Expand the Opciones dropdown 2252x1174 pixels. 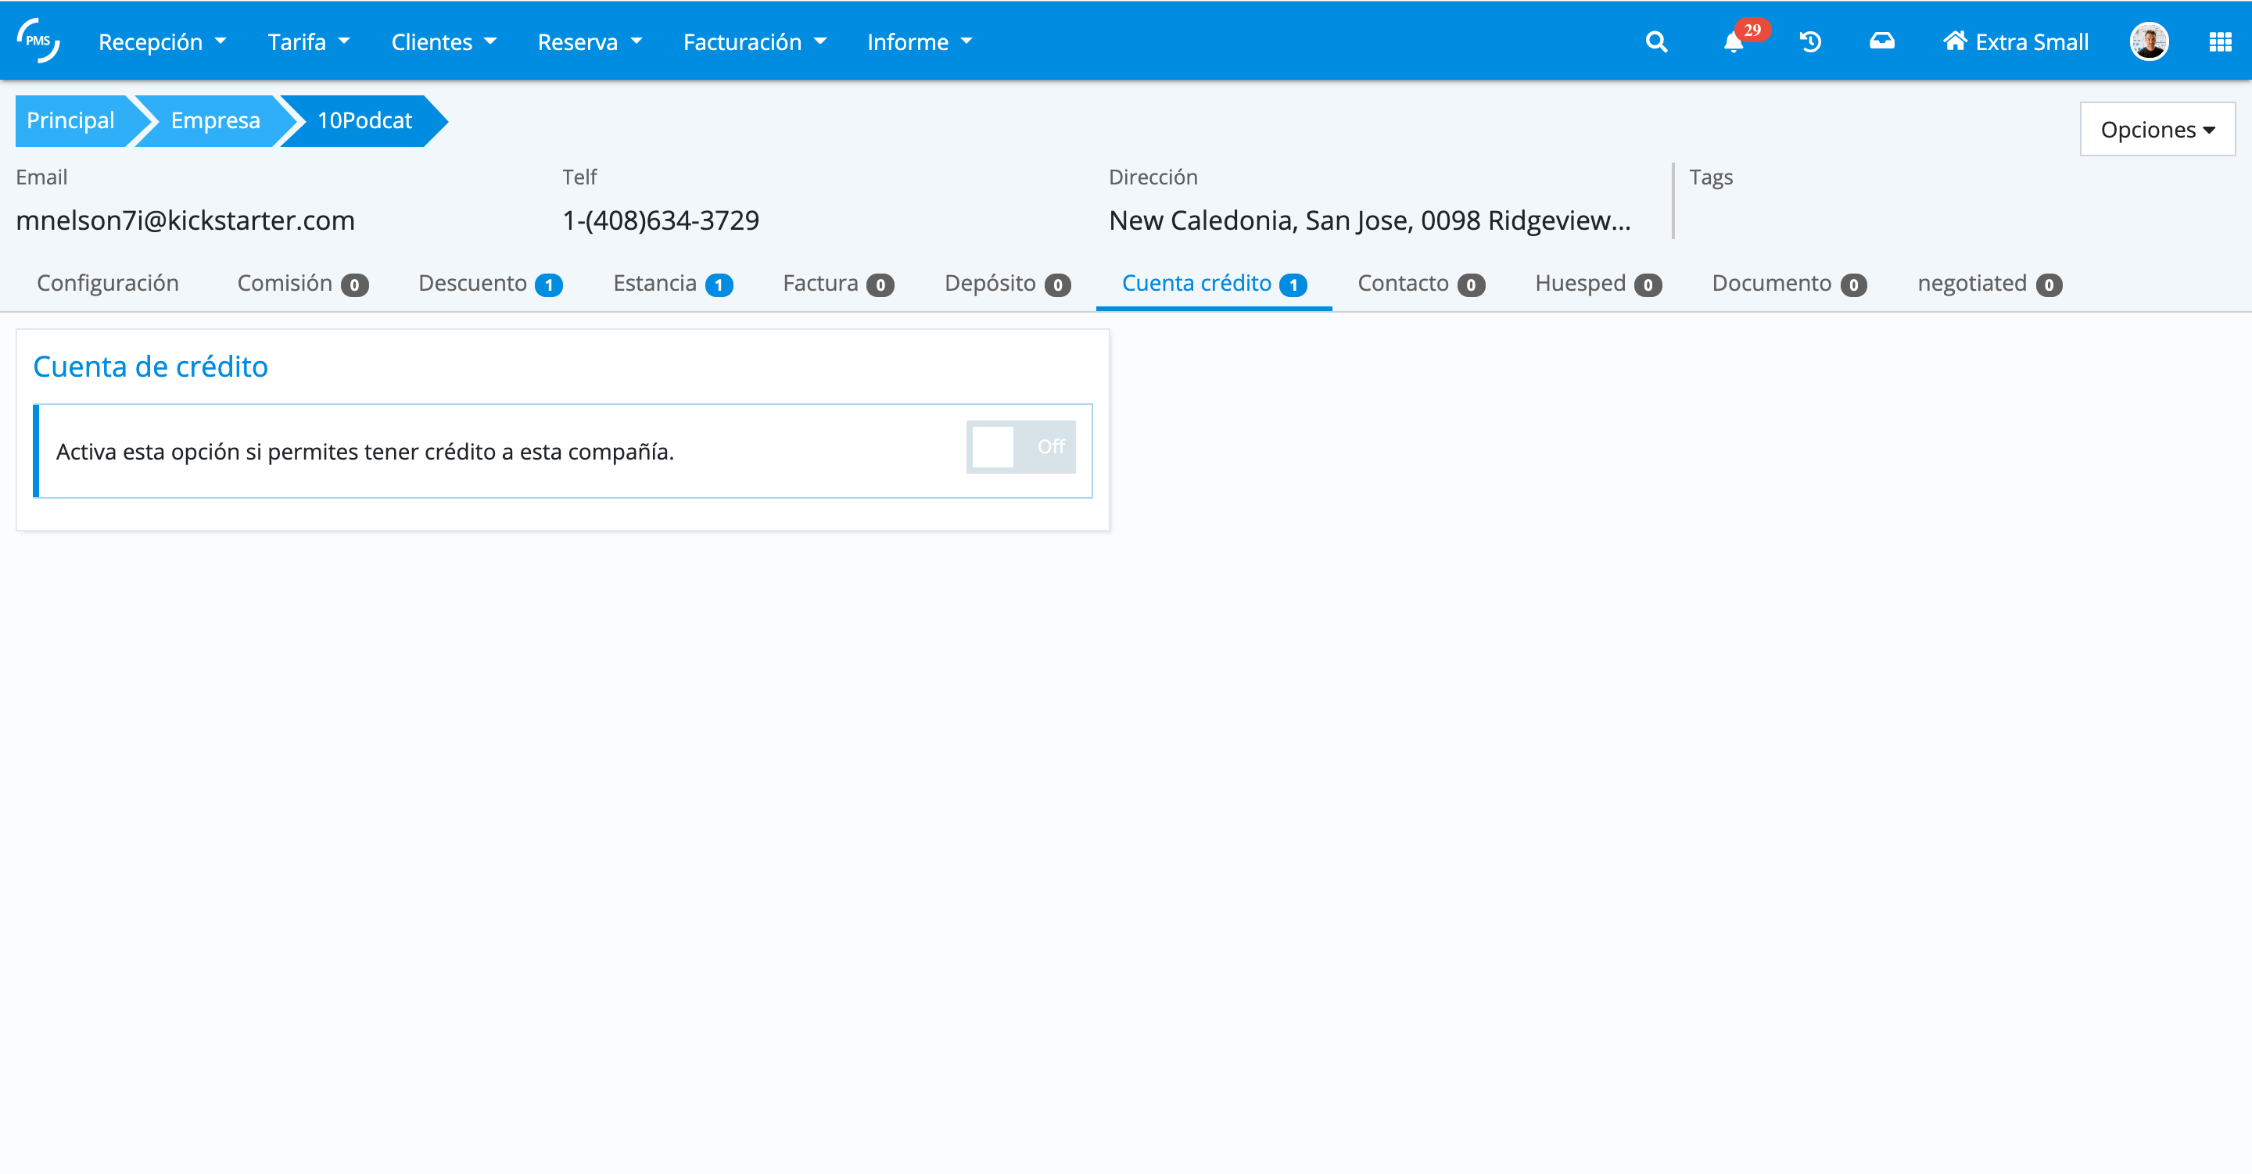coord(2157,130)
